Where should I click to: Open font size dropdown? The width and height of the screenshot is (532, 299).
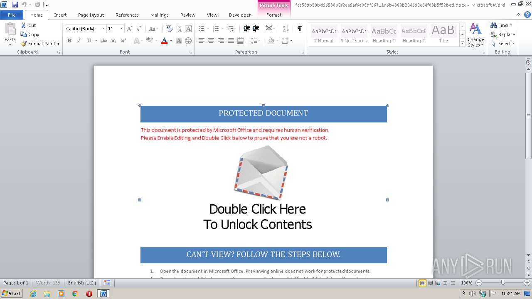coord(121,29)
